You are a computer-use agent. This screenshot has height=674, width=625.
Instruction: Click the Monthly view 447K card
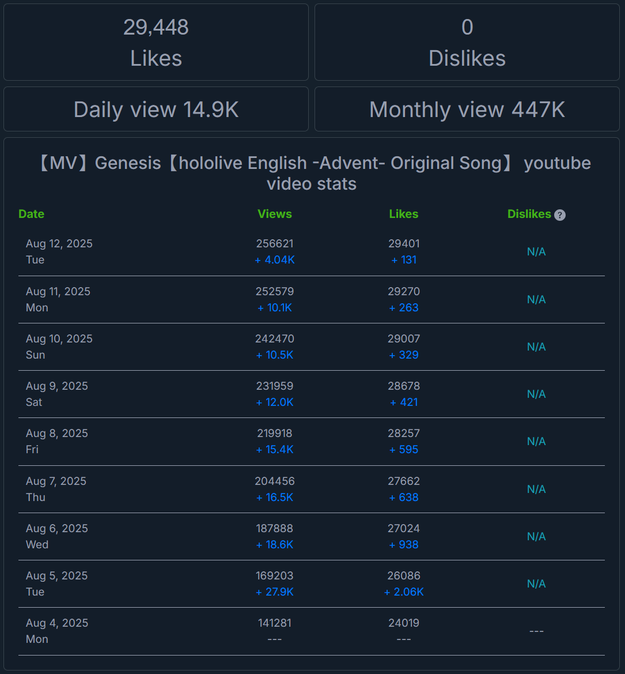pyautogui.click(x=467, y=109)
